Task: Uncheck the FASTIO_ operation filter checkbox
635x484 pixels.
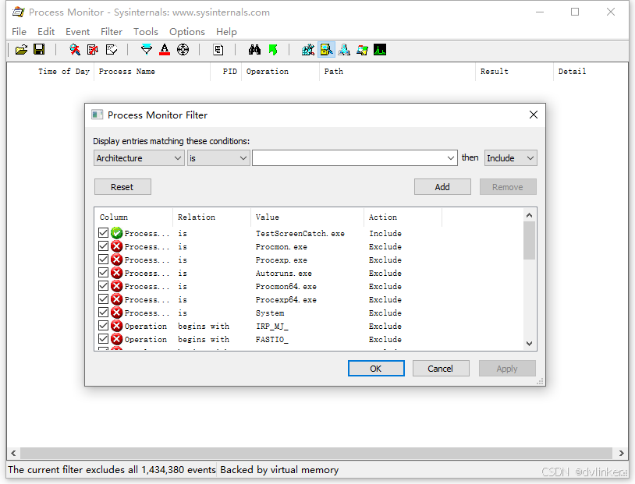Action: click(103, 339)
